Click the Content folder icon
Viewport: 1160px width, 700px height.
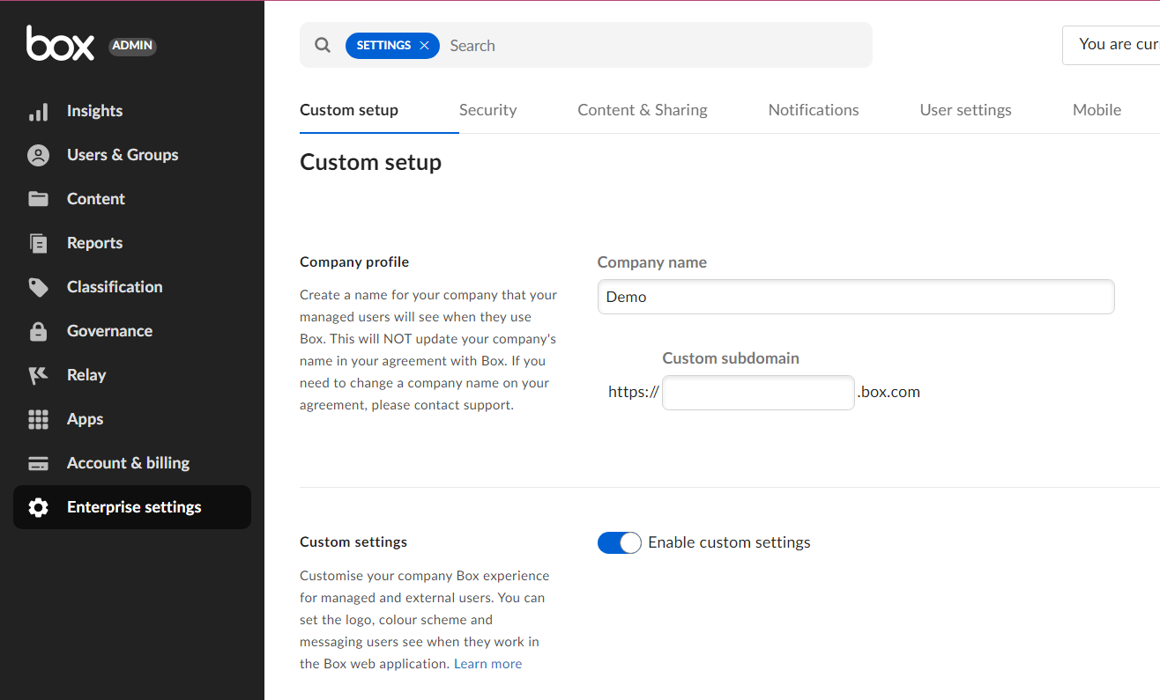[38, 199]
